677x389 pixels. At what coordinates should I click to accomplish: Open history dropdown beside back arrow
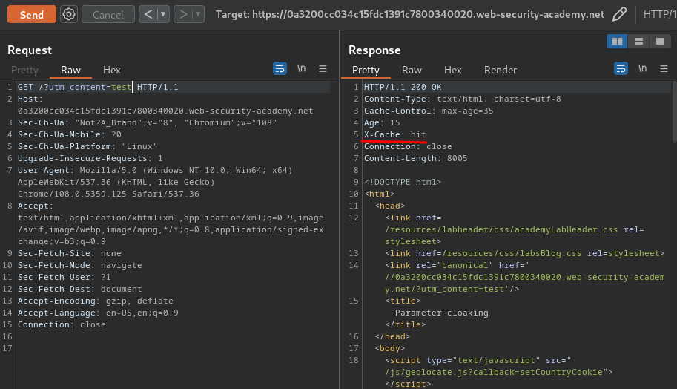[x=163, y=14]
